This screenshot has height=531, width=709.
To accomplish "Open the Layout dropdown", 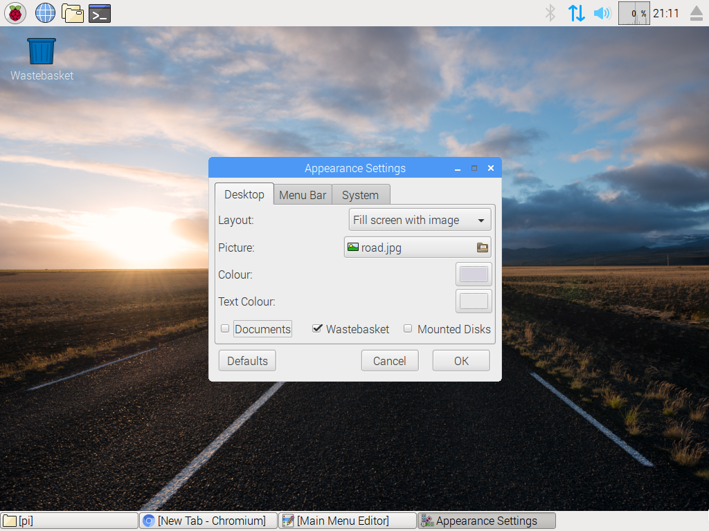I will click(419, 219).
